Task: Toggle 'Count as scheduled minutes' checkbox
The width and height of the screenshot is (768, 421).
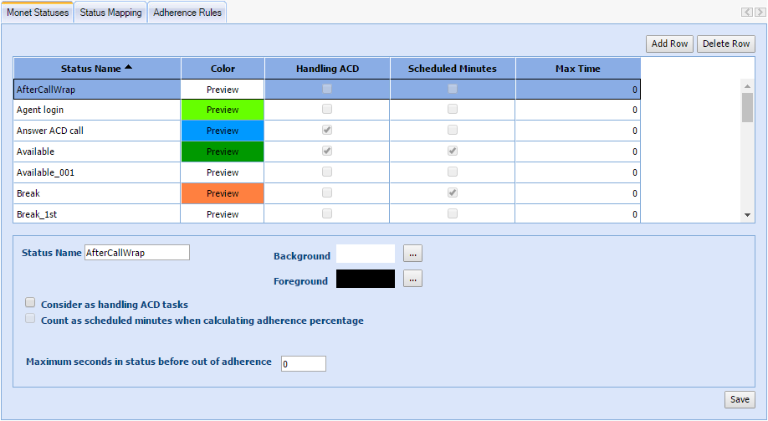Action: tap(31, 319)
